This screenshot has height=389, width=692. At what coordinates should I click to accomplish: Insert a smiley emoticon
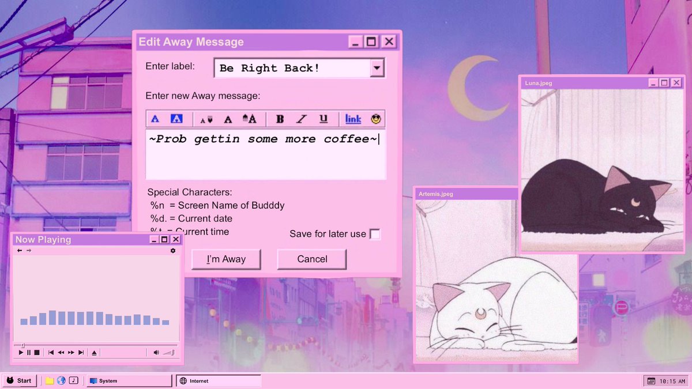click(375, 119)
